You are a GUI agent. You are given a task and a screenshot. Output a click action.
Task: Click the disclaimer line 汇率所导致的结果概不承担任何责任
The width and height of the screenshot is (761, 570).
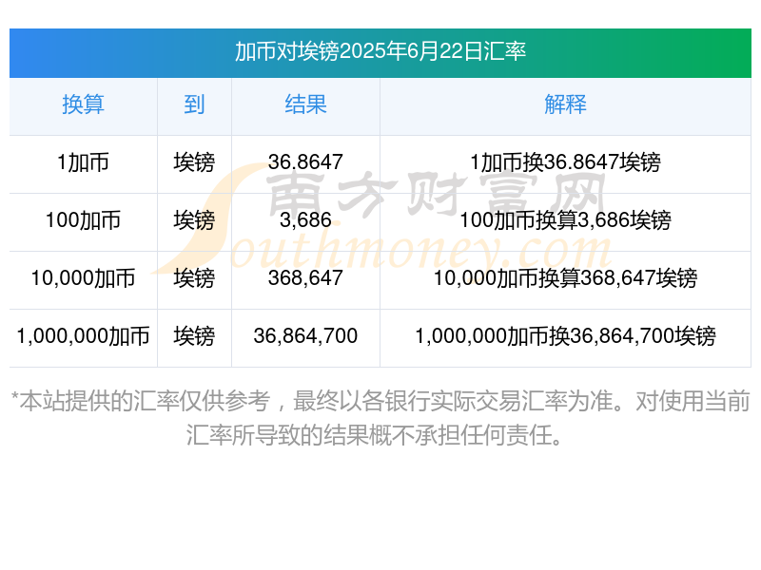click(375, 435)
